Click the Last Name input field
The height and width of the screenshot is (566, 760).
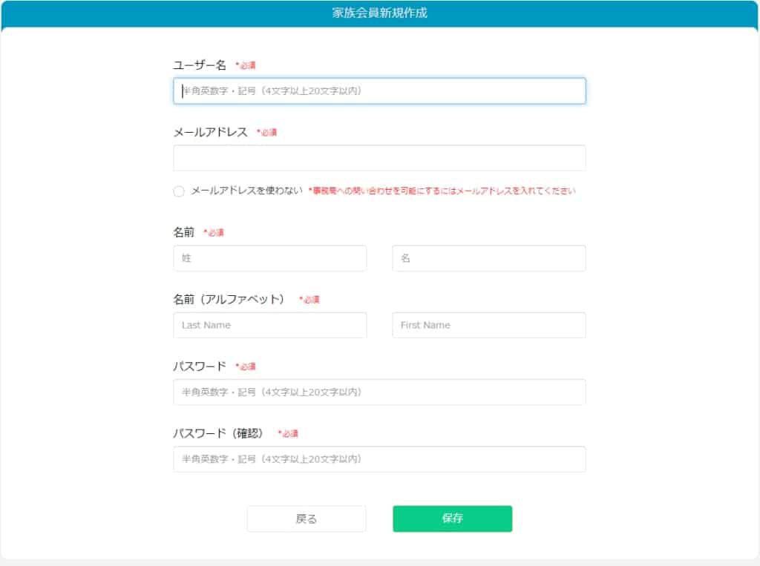click(269, 325)
